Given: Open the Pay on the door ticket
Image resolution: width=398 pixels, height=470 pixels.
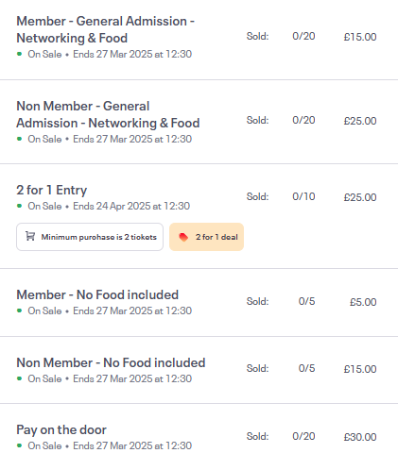Looking at the screenshot, I should [61, 429].
